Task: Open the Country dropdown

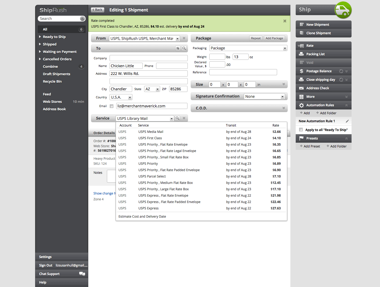Action: pos(130,98)
